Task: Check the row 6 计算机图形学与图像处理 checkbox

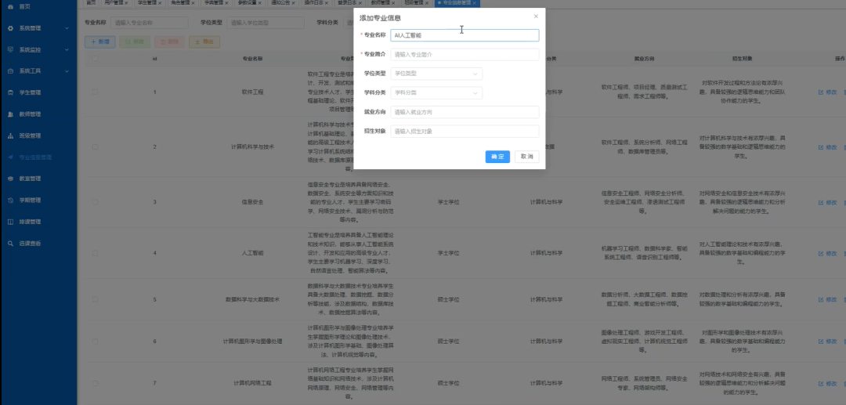Action: [95, 342]
